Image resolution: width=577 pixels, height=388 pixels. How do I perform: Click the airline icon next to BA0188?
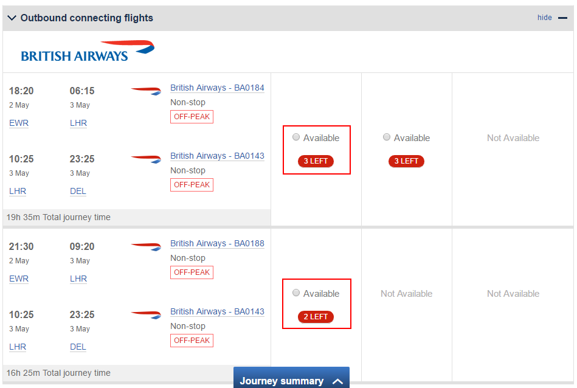pos(146,246)
